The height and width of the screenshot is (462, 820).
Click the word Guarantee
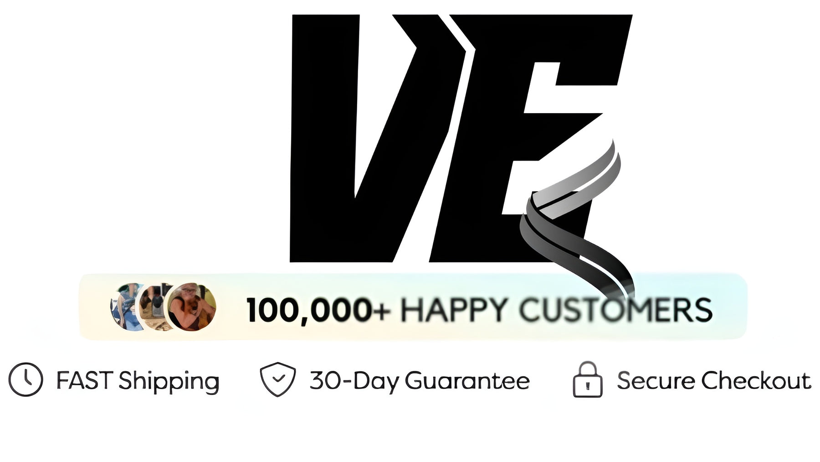pos(467,381)
